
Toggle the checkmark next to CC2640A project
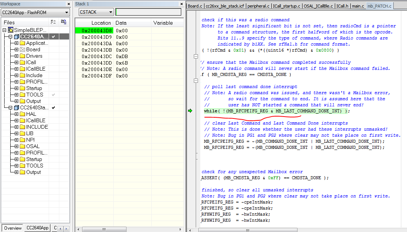[x=54, y=36]
